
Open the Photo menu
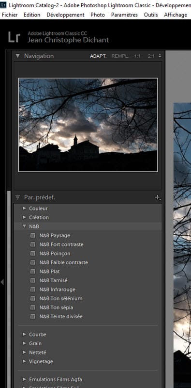coord(98,15)
